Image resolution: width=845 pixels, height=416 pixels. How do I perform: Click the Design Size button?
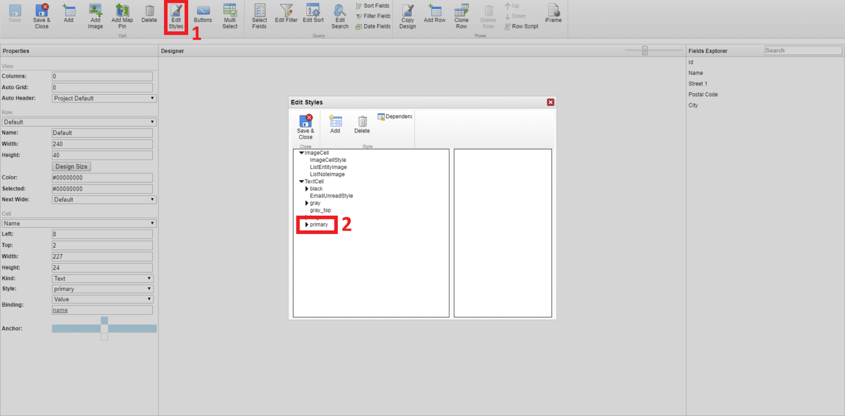(x=71, y=166)
